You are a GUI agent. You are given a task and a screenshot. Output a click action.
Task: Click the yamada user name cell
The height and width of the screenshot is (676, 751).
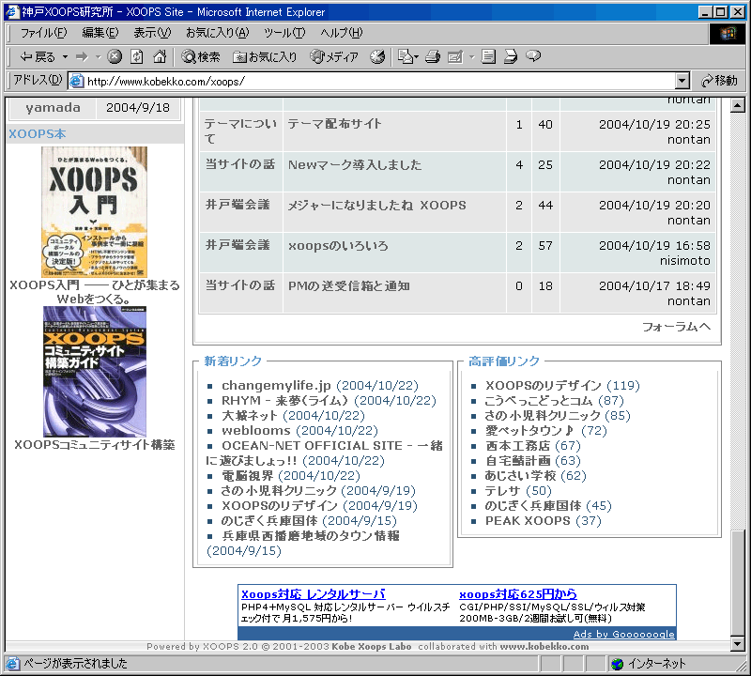pos(53,107)
